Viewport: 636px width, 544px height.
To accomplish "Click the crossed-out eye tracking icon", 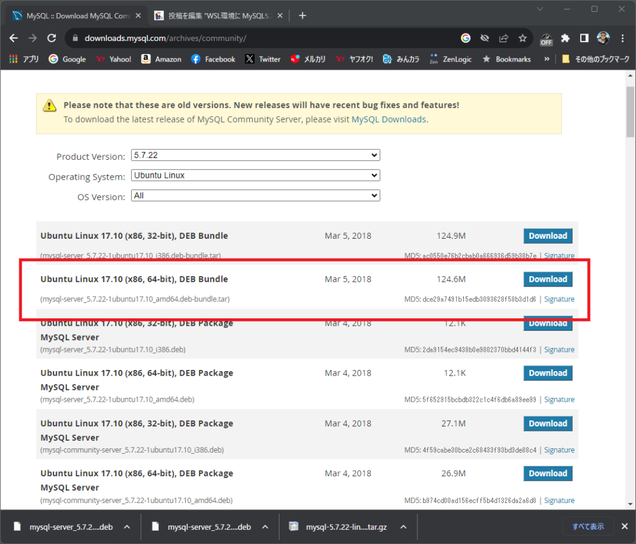I will (x=484, y=38).
